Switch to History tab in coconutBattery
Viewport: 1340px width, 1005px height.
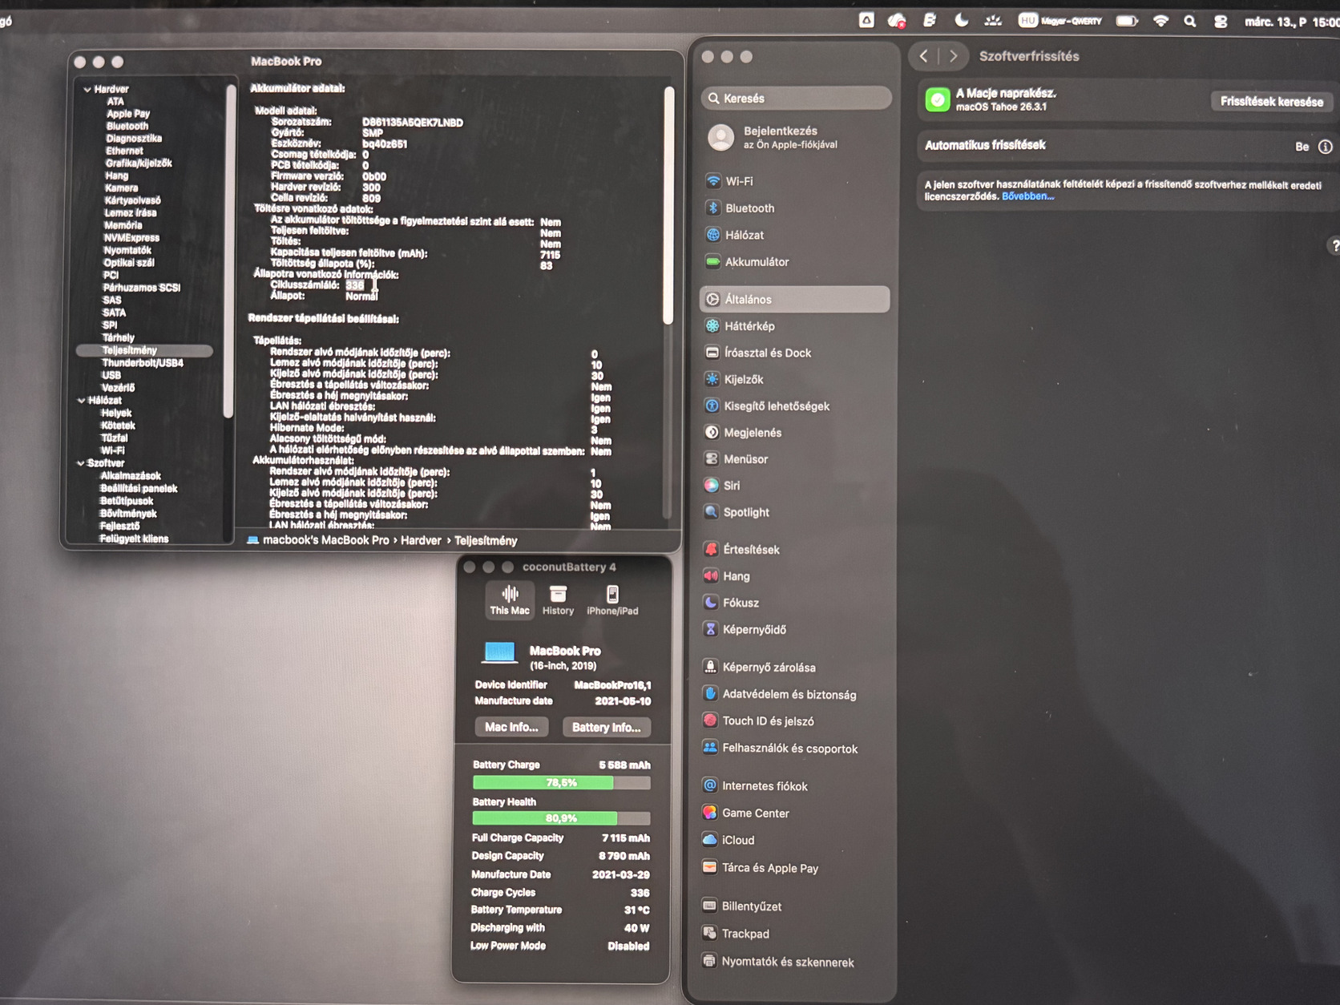(x=558, y=600)
